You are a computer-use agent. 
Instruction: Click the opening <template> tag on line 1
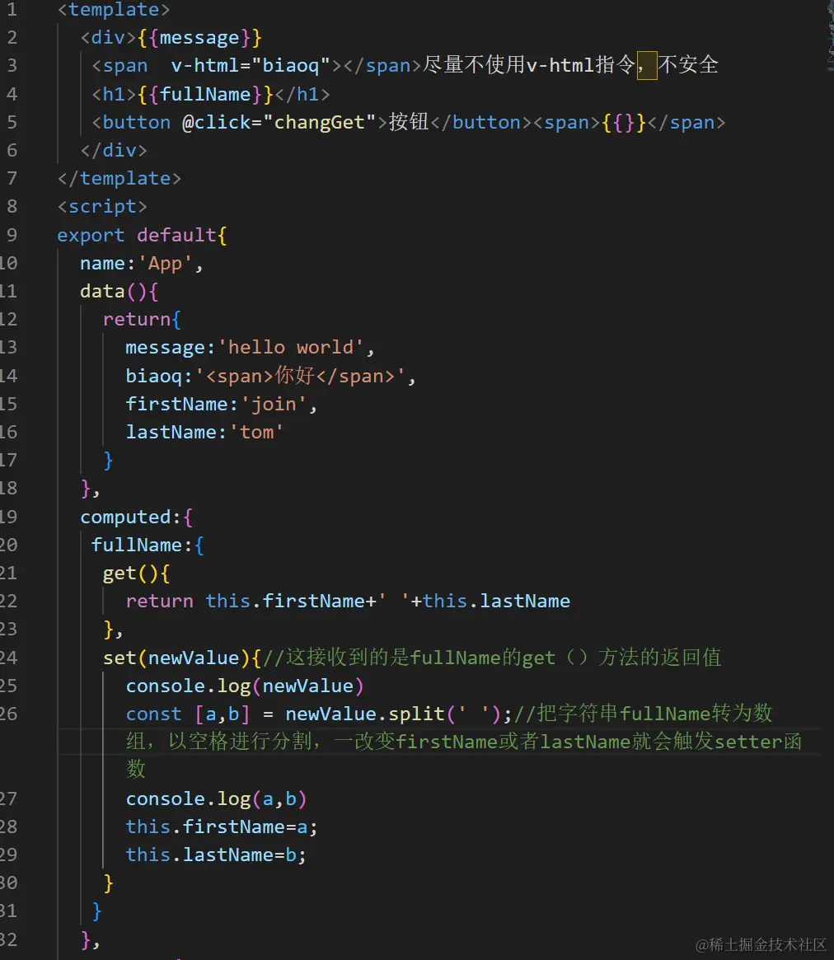click(113, 9)
